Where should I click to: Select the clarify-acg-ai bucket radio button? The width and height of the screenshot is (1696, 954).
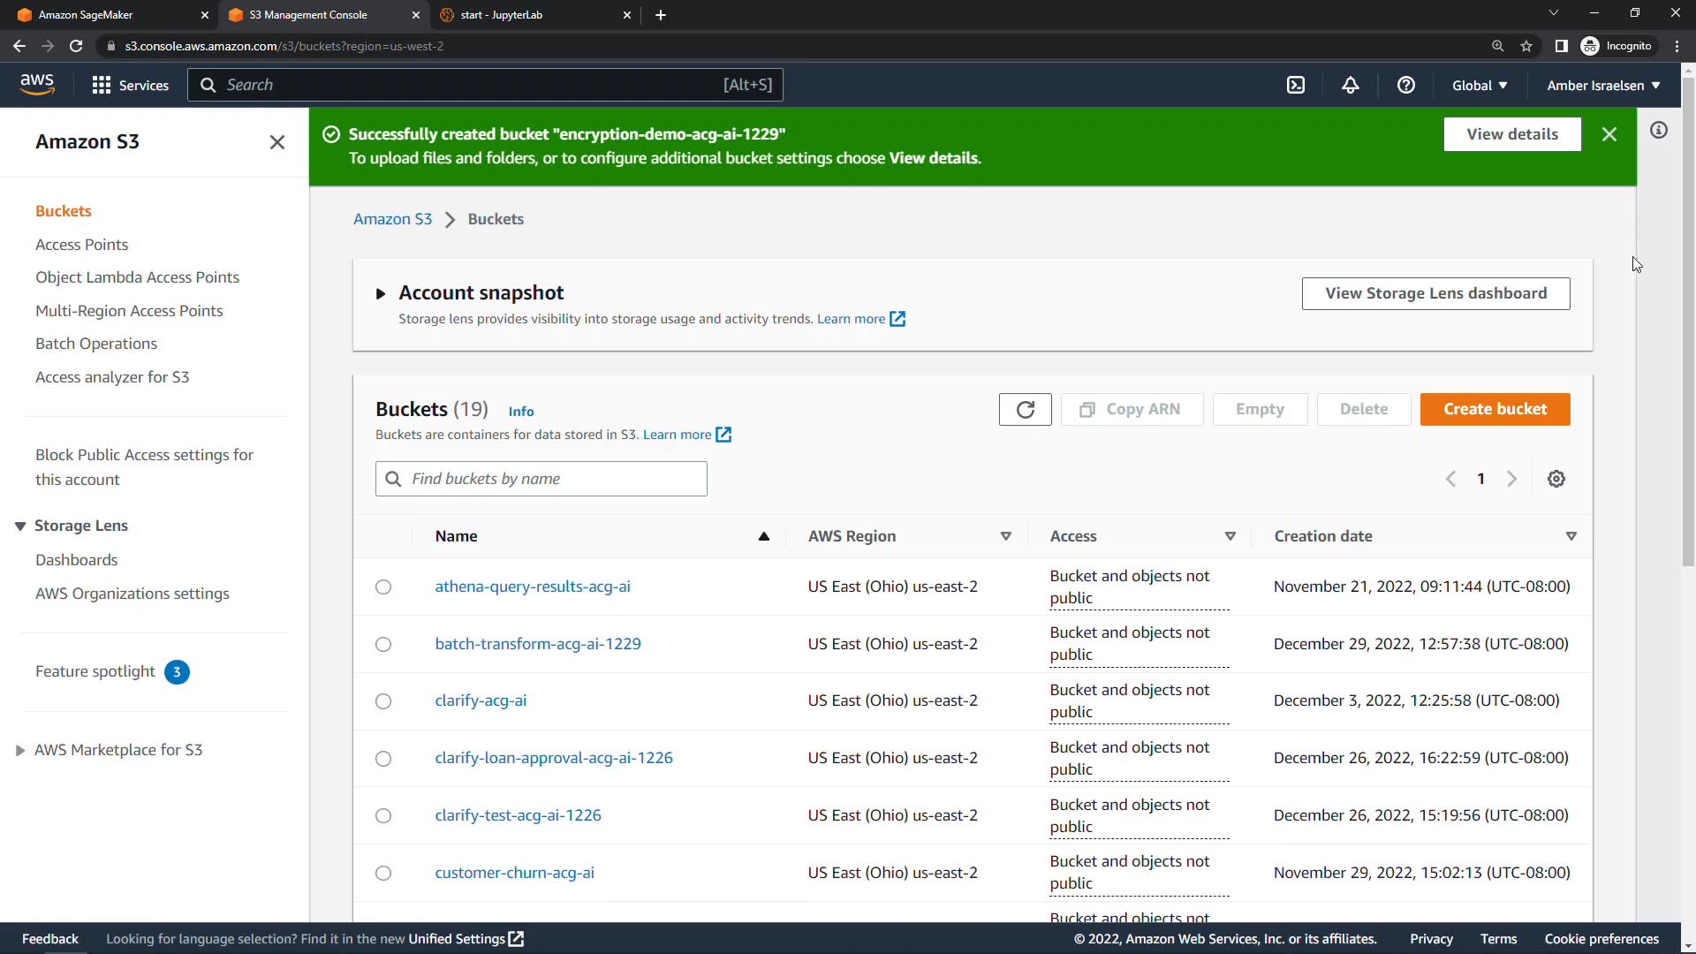tap(383, 701)
